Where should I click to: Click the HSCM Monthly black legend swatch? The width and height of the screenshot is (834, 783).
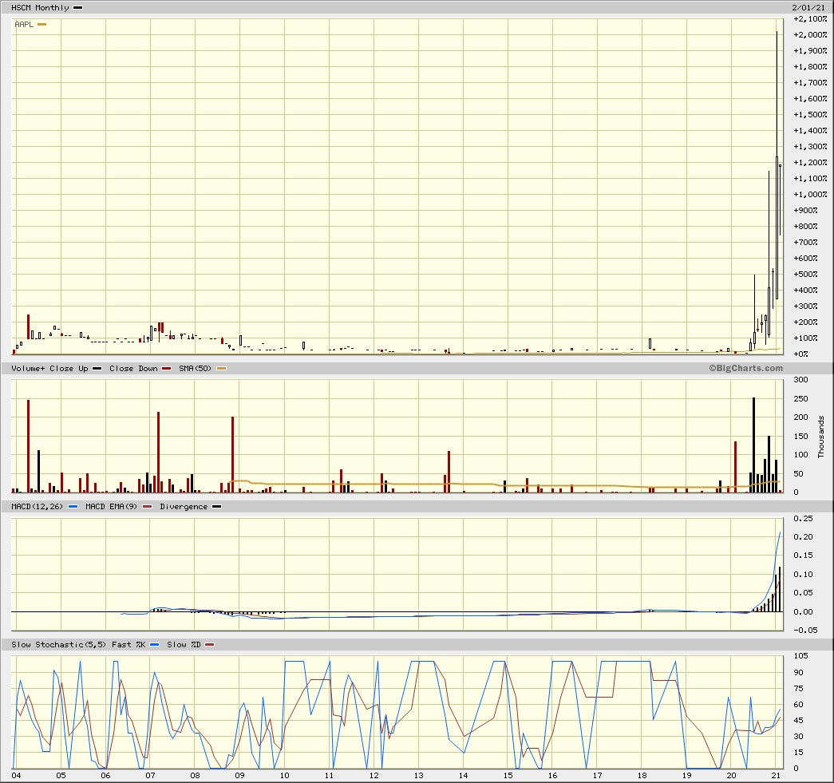click(77, 7)
